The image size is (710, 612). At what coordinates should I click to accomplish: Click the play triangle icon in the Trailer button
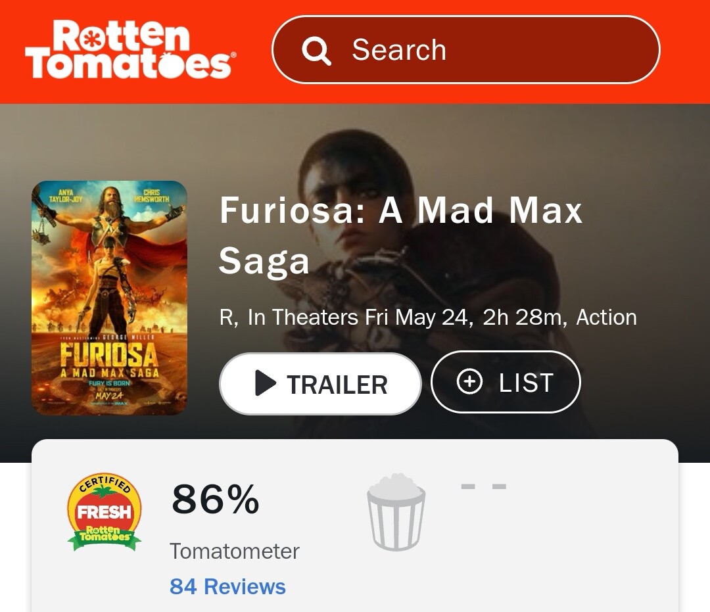[265, 384]
